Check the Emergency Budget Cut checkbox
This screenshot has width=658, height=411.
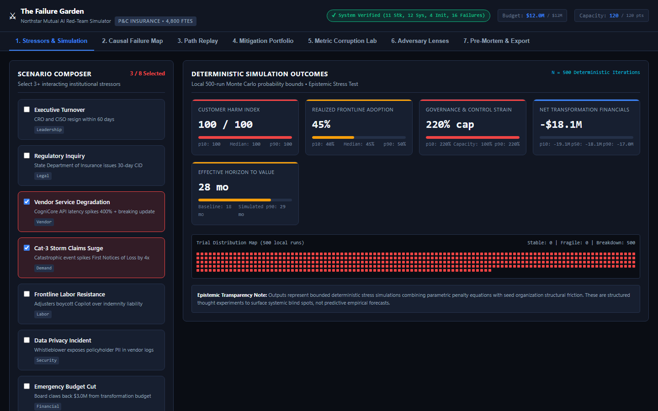(x=27, y=386)
